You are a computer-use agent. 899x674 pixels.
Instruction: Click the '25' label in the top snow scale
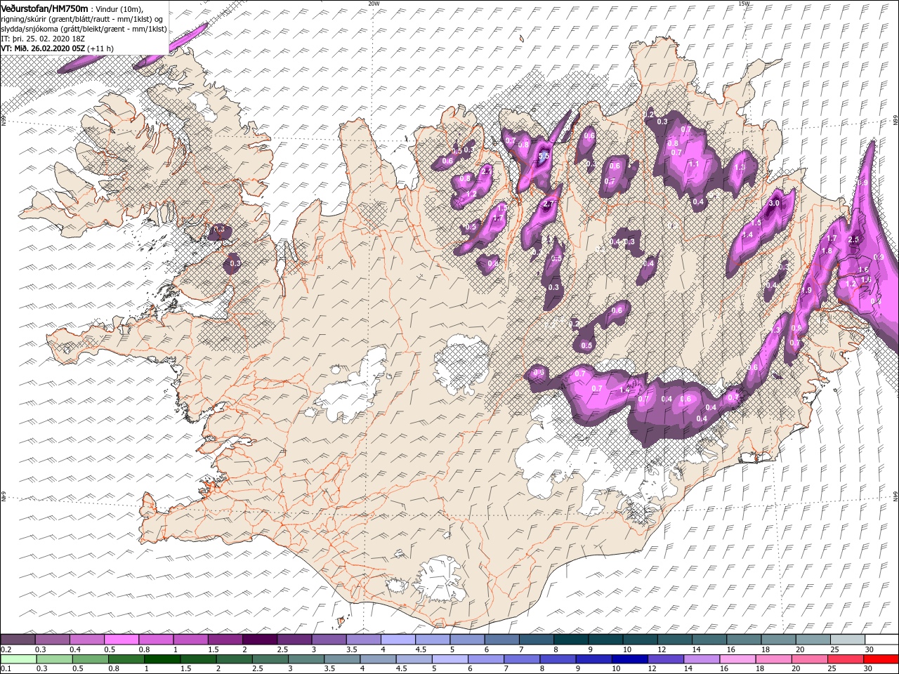(x=834, y=649)
